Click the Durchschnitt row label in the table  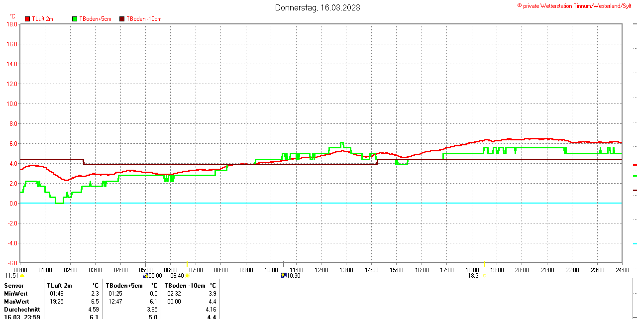coord(21,310)
